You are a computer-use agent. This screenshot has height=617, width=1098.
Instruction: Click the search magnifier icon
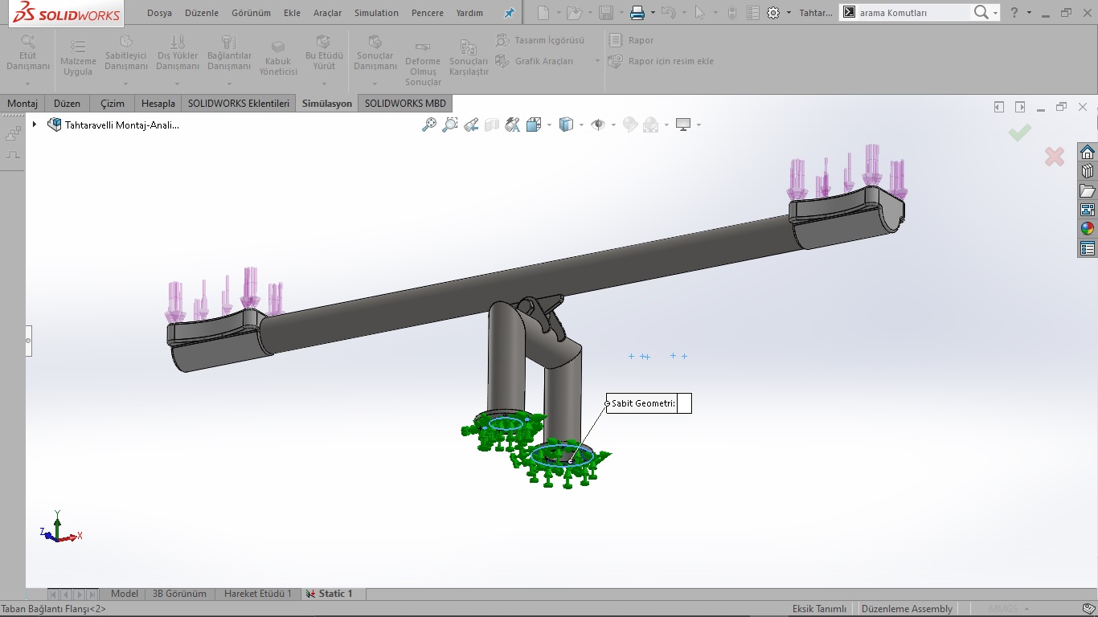pos(981,13)
